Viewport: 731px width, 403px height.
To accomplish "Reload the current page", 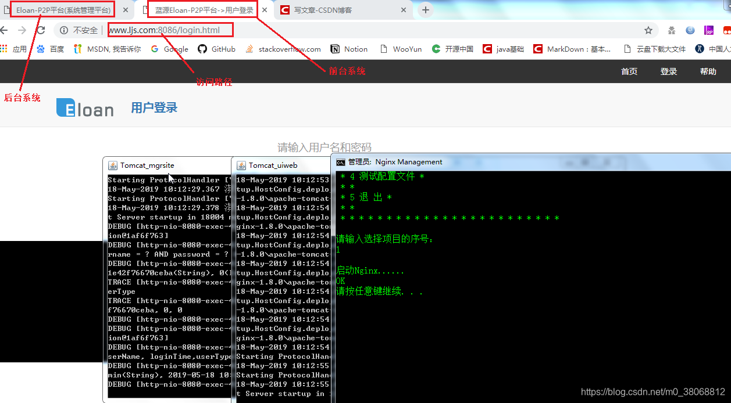I will coord(41,30).
